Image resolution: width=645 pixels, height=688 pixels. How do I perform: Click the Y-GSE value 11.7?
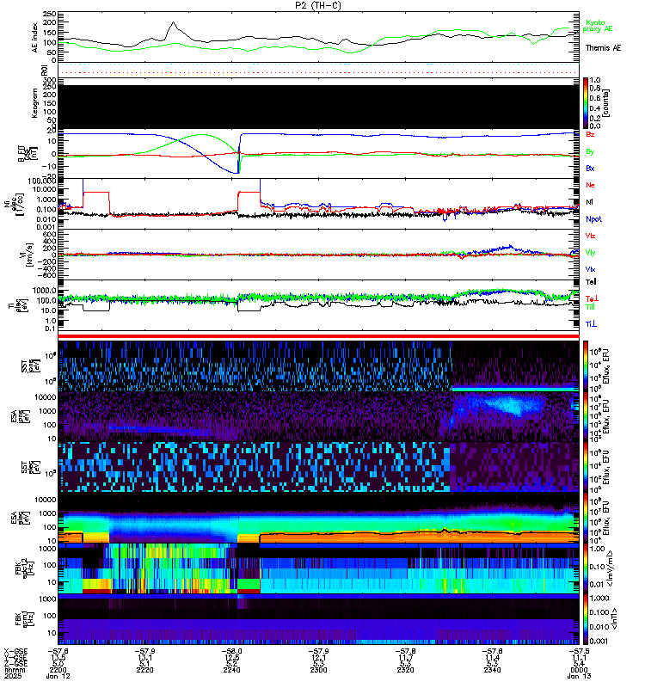(x=405, y=657)
